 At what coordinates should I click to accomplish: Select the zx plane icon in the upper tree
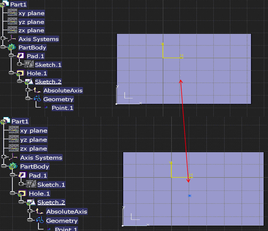pos(12,30)
